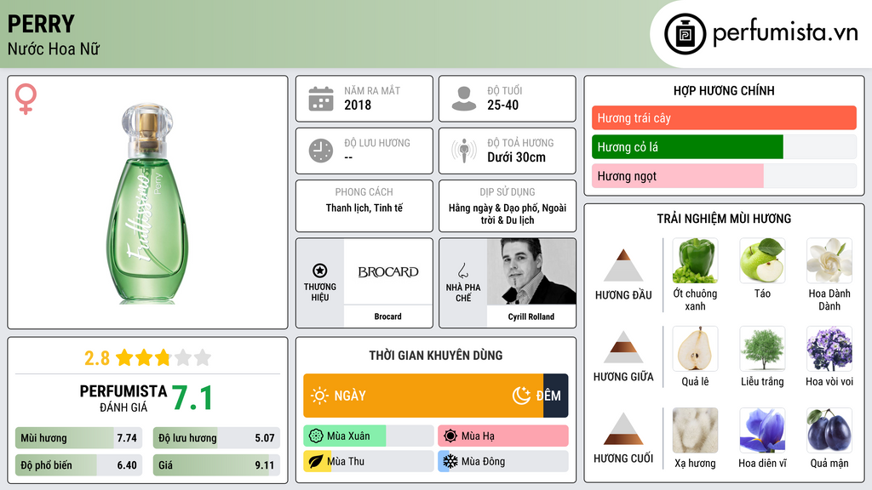Click the nose icon above Nhà pha chế
872x490 pixels.
tap(462, 271)
